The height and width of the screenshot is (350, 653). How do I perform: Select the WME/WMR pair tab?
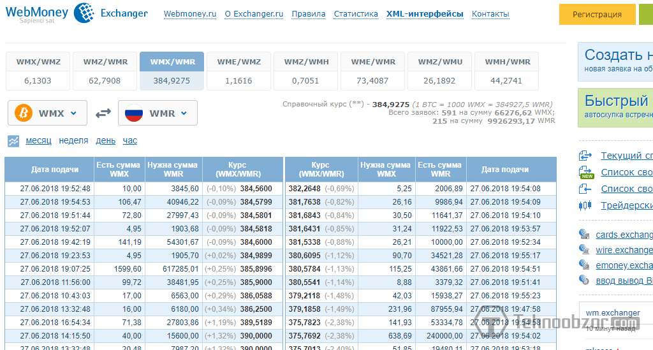372,71
